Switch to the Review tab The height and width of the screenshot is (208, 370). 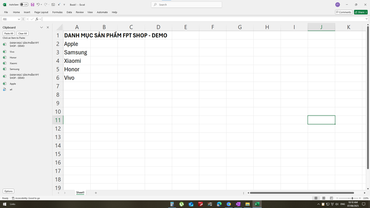[x=80, y=12]
